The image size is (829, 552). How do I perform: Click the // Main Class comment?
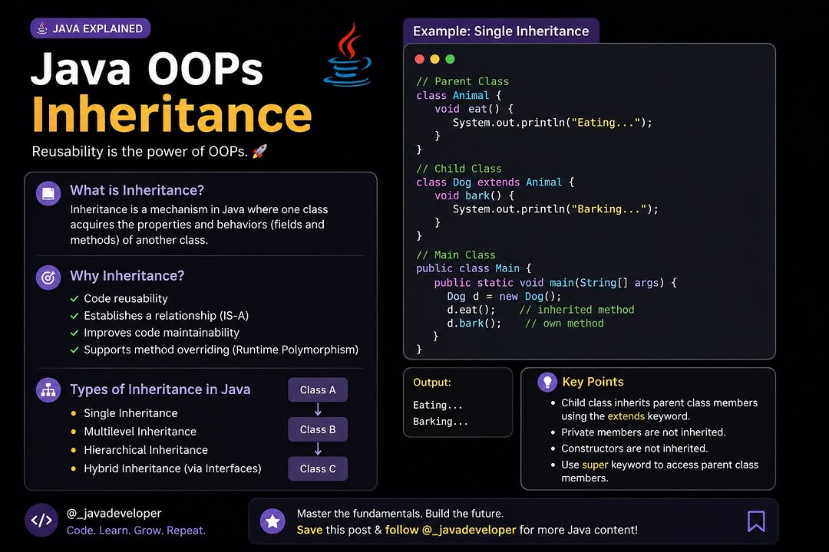click(456, 255)
